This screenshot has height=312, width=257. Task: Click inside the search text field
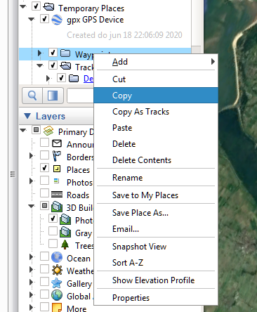[81, 96]
